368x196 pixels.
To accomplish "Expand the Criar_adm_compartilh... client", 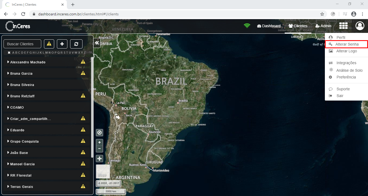I will [x=8, y=119].
